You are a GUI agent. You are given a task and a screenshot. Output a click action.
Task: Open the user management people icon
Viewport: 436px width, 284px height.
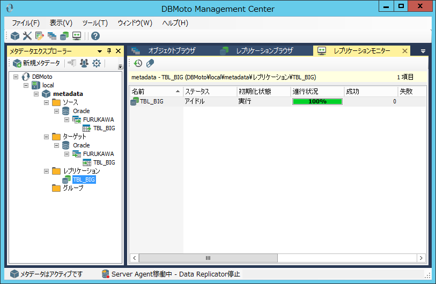tap(84, 63)
